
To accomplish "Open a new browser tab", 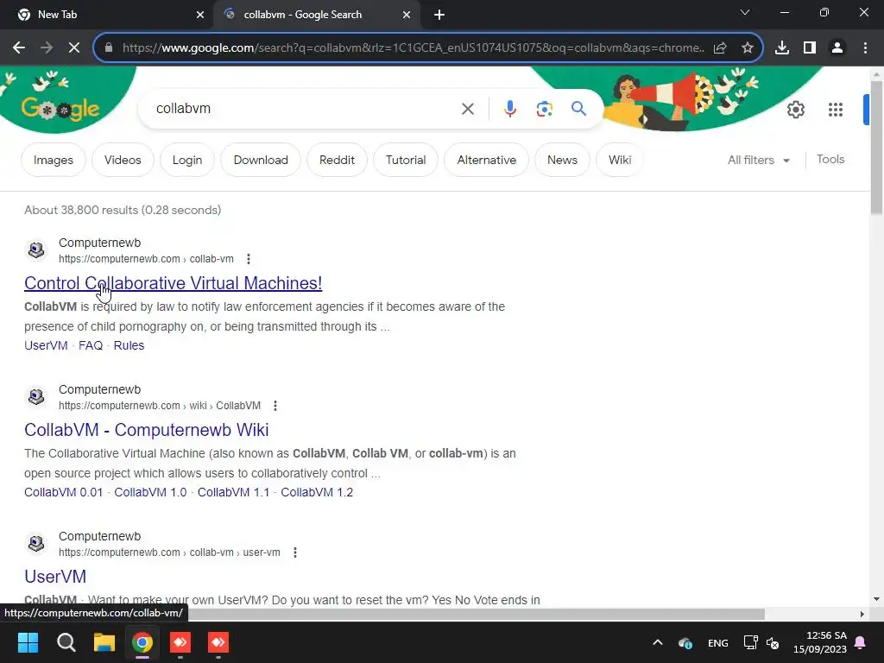I will coord(439,15).
